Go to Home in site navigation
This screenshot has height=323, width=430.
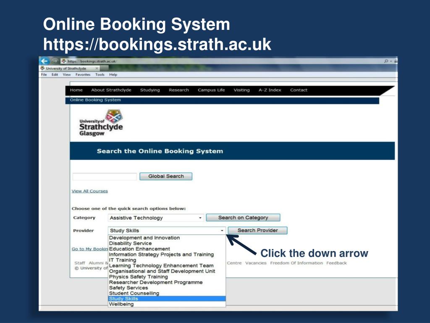click(76, 90)
